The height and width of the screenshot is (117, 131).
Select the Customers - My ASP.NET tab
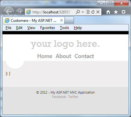point(33,20)
